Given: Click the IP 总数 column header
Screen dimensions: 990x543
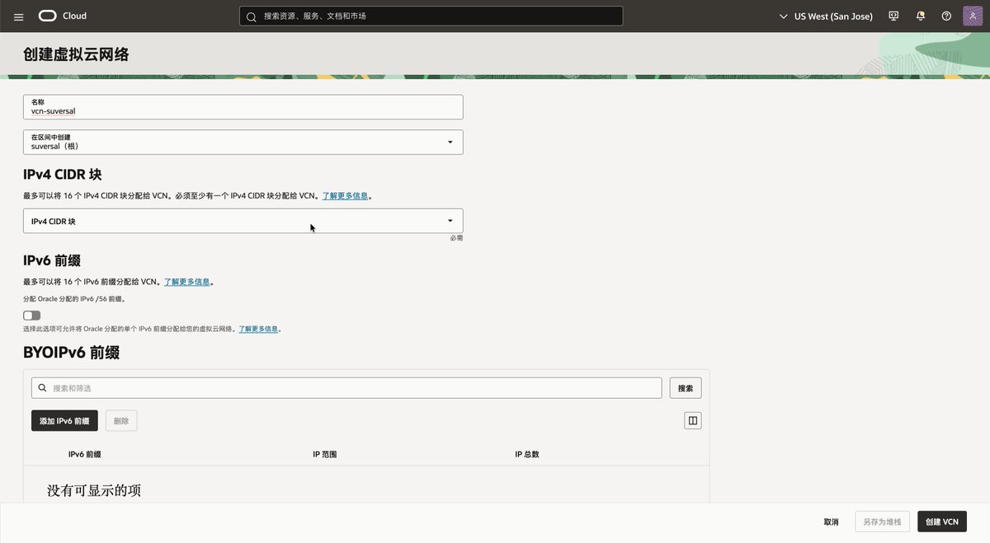Looking at the screenshot, I should 526,454.
